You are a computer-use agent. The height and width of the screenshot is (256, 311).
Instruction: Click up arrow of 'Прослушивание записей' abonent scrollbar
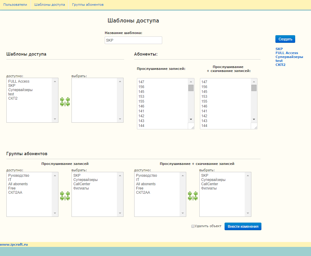coord(191,82)
